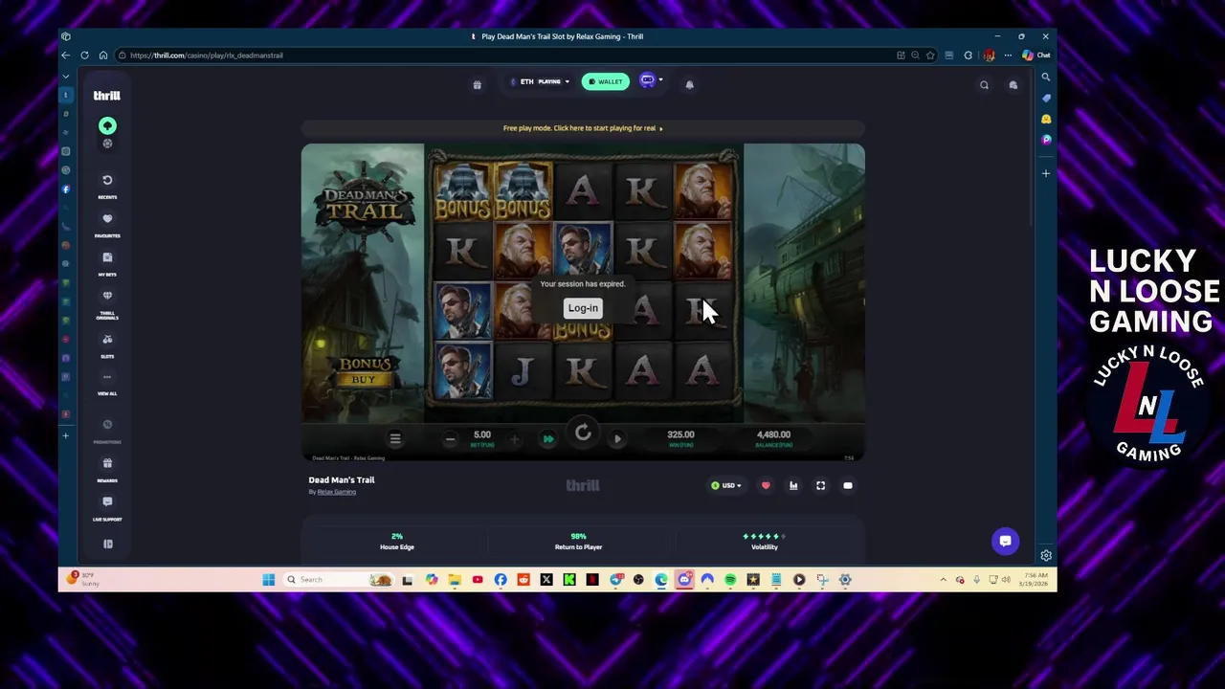Image resolution: width=1225 pixels, height=689 pixels.
Task: Open the browser Chat copilot button
Action: (x=1036, y=56)
